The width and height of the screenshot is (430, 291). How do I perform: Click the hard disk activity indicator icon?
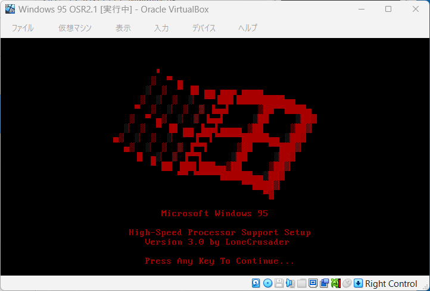click(x=256, y=283)
